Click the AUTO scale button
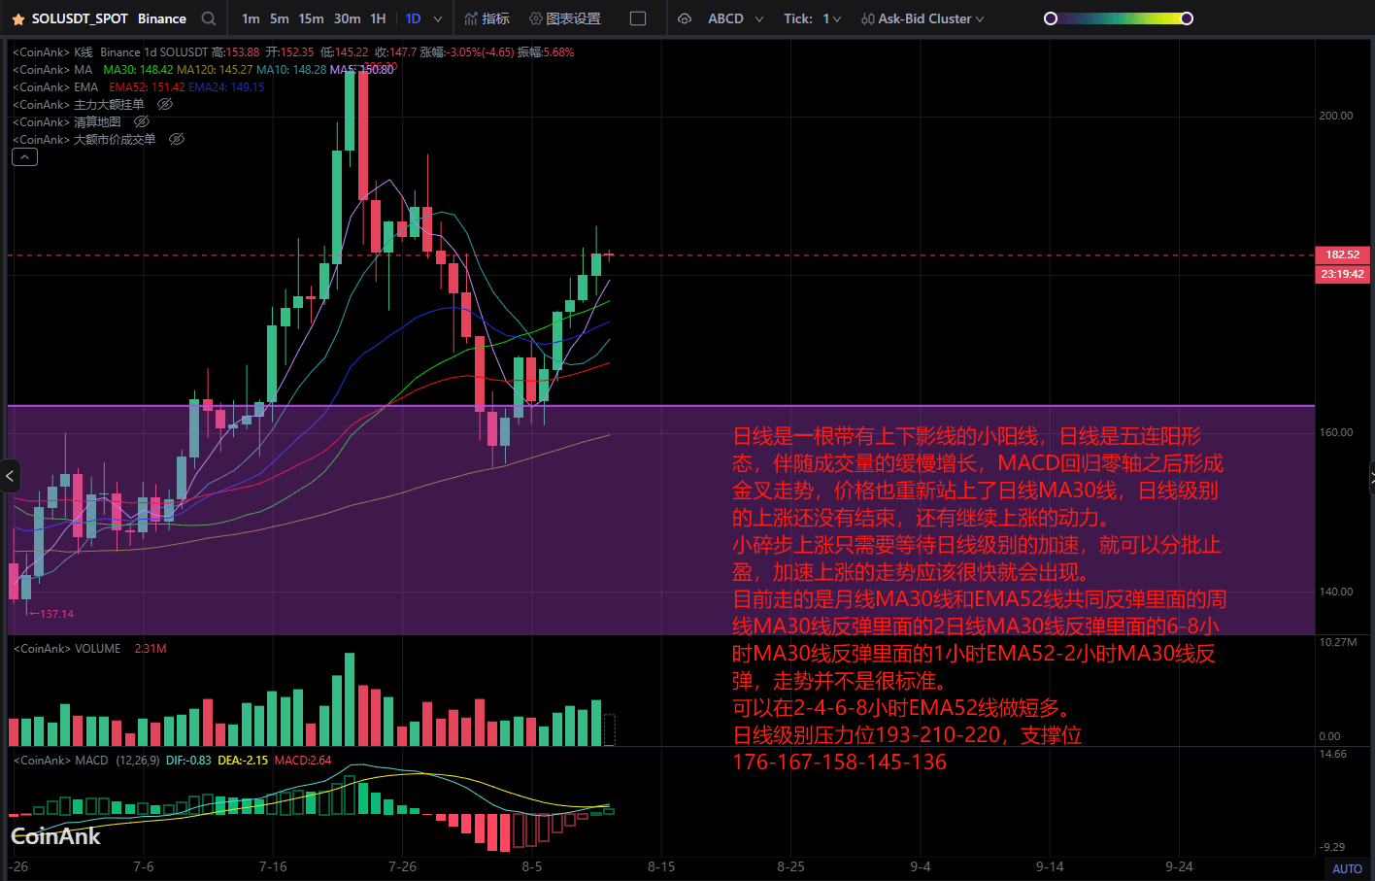The height and width of the screenshot is (881, 1375). 1347,868
